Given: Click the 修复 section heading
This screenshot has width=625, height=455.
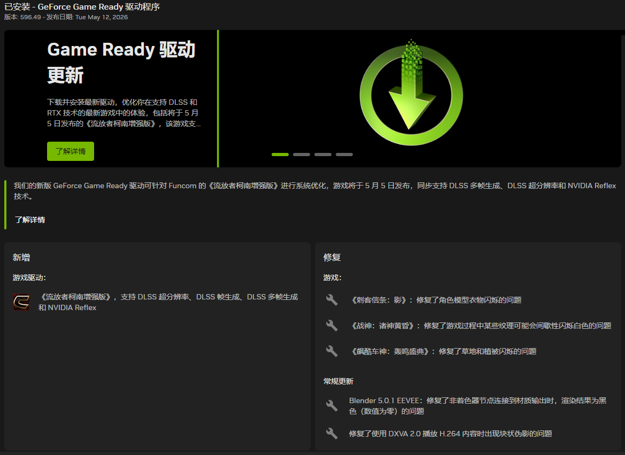Looking at the screenshot, I should [332, 258].
